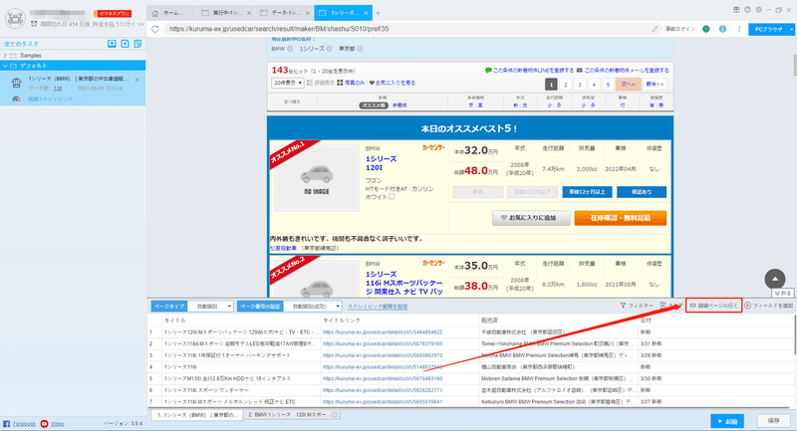Select bottom tab 1. 1シリーズ (BMW)
Image resolution: width=797 pixels, height=431 pixels.
click(x=197, y=415)
